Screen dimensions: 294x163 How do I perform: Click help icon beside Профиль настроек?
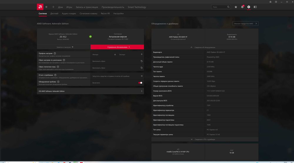(55, 53)
